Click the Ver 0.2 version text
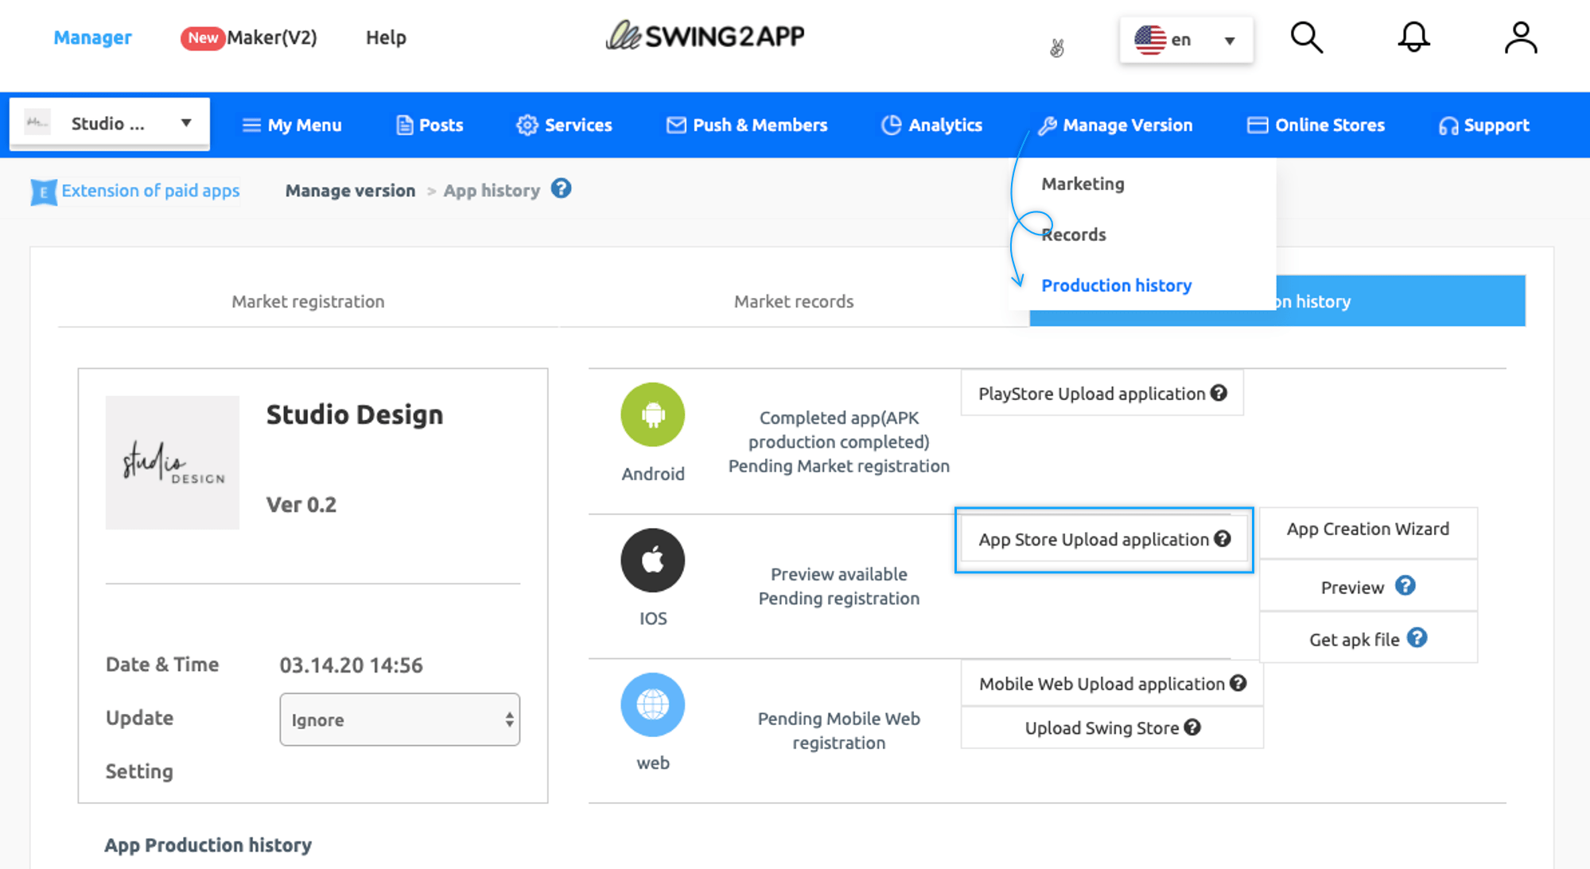1590x869 pixels. [x=301, y=505]
